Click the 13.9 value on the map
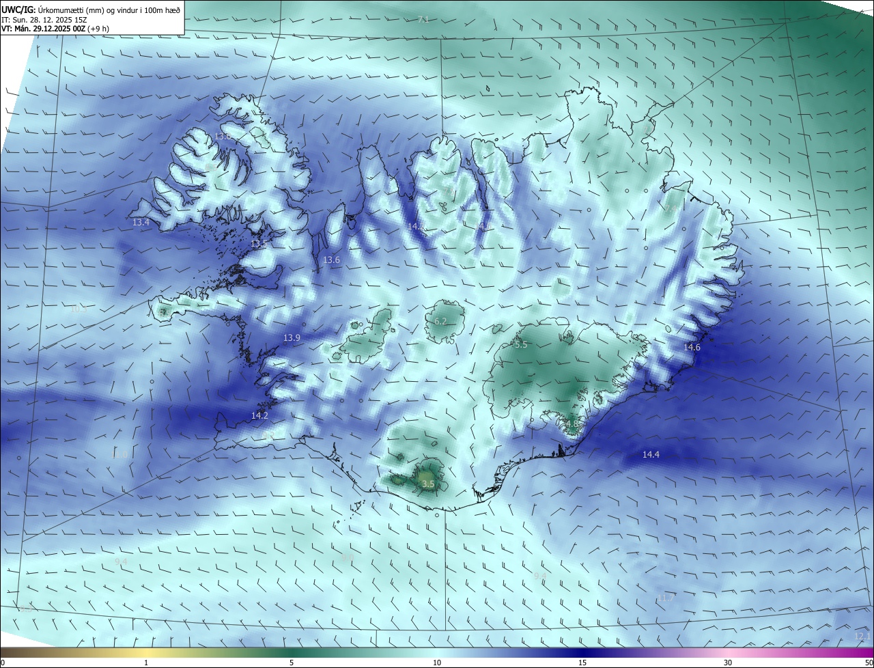Viewport: 874px width, 668px height. pyautogui.click(x=292, y=338)
